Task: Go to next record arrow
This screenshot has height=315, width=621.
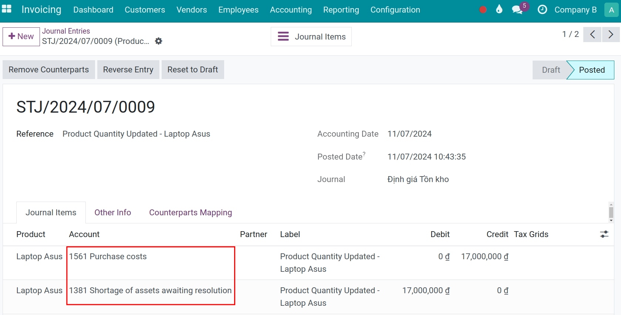Action: [611, 34]
